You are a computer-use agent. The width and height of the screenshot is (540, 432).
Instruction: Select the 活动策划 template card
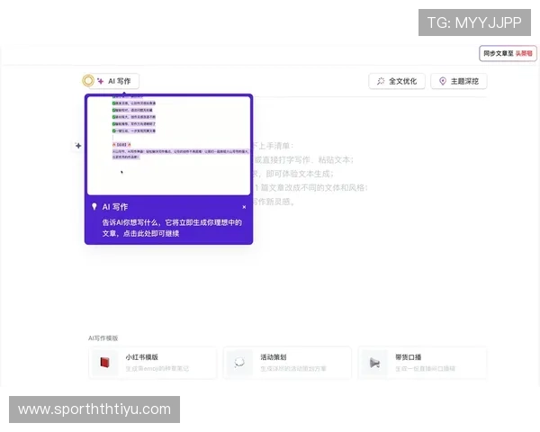(x=288, y=363)
